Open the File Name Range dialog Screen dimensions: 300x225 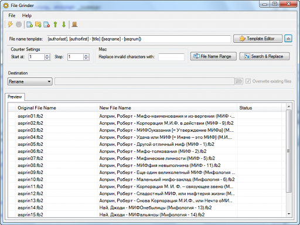tap(213, 56)
